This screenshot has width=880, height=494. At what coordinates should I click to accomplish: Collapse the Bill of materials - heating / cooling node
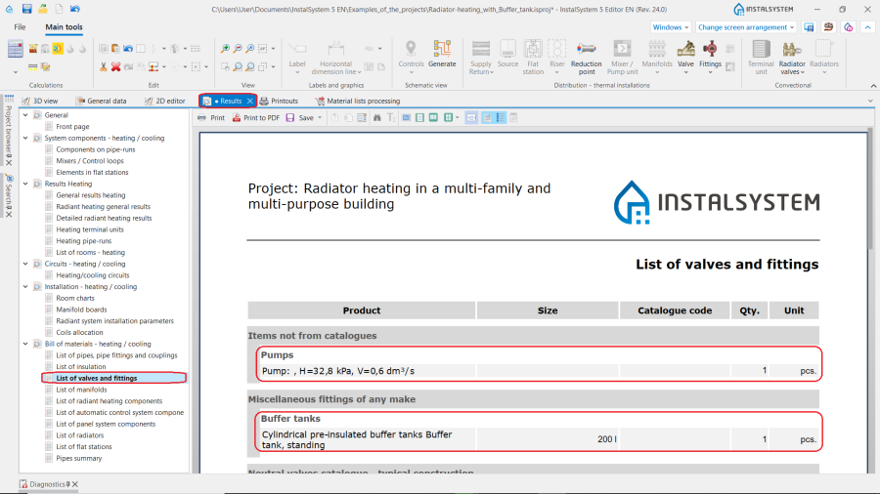coord(25,344)
